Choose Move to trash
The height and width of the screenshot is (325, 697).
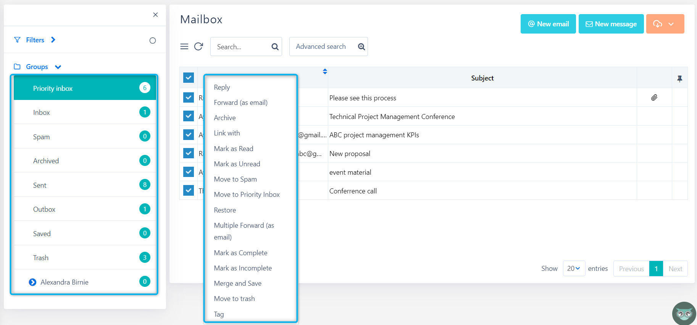(x=234, y=299)
